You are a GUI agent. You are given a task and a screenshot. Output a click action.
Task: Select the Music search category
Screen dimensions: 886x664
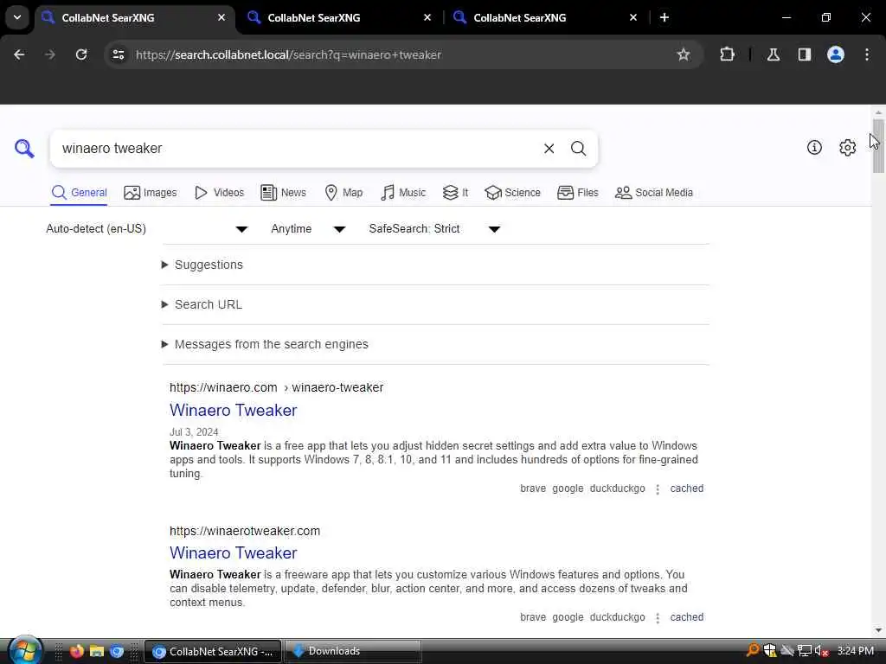coord(403,193)
